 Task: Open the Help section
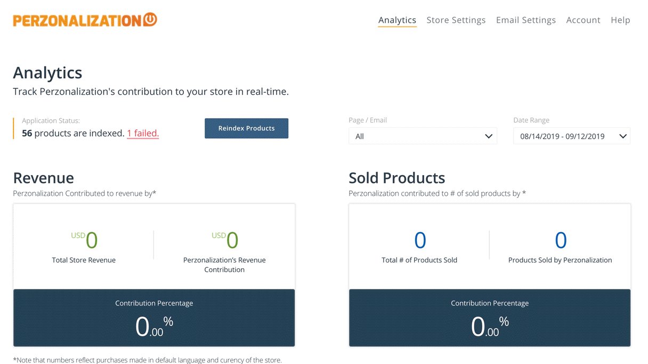620,20
